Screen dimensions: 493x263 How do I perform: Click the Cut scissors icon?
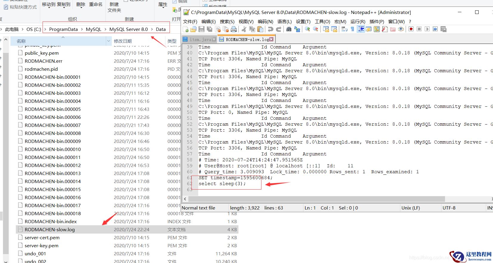[x=244, y=29]
